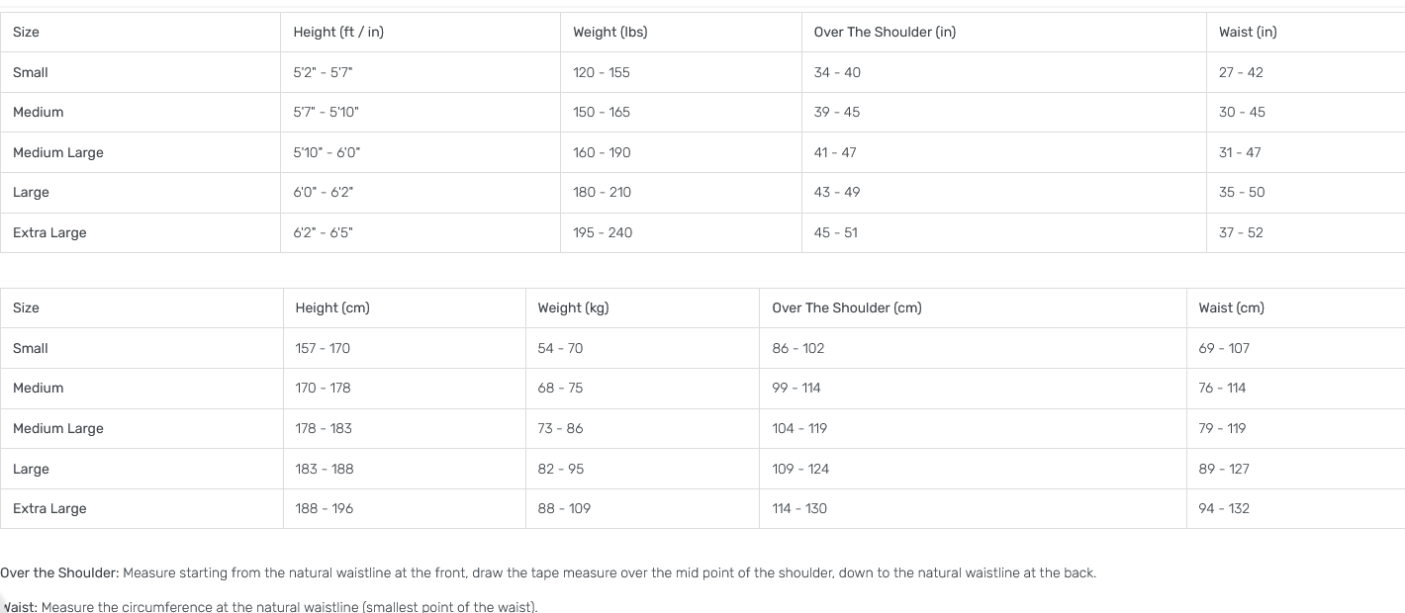This screenshot has height=613, width=1405.
Task: Select the 6'0" - 6'2" height cell
Action: [x=421, y=192]
